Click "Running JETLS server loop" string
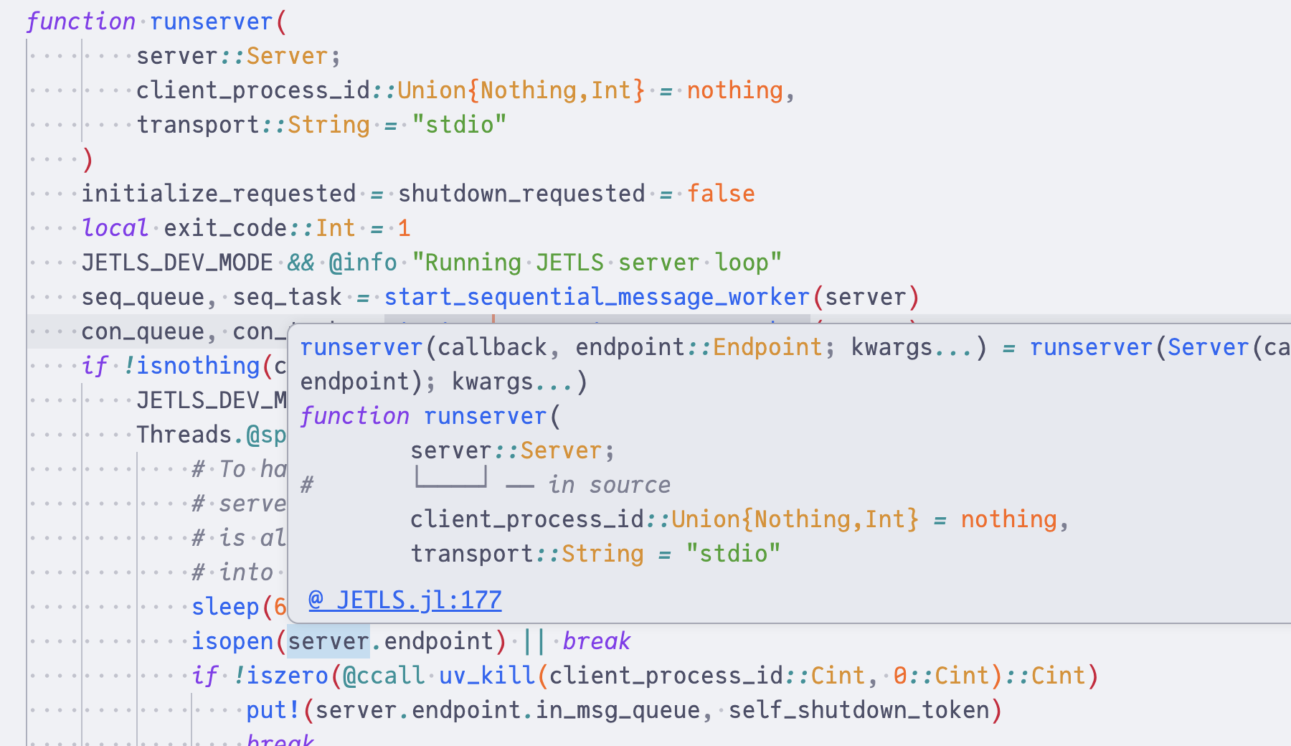 (597, 263)
